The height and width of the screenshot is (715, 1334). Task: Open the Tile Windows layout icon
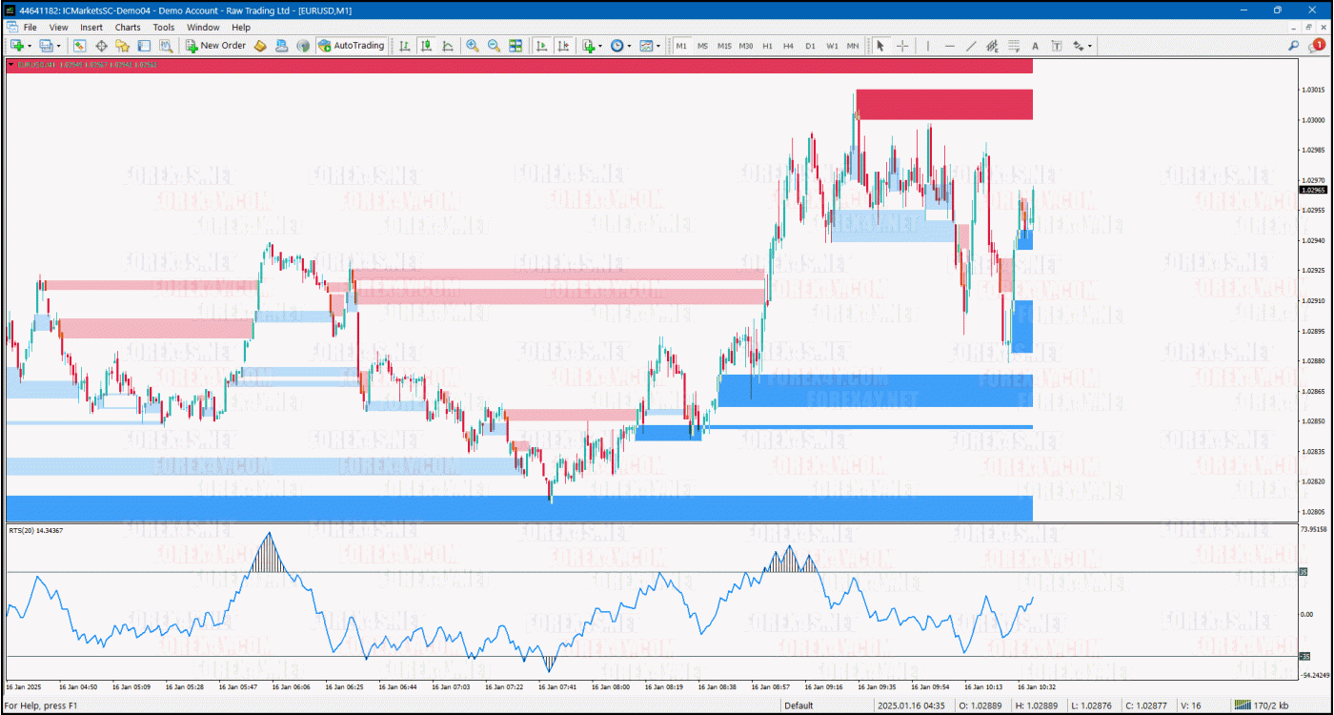click(x=515, y=46)
